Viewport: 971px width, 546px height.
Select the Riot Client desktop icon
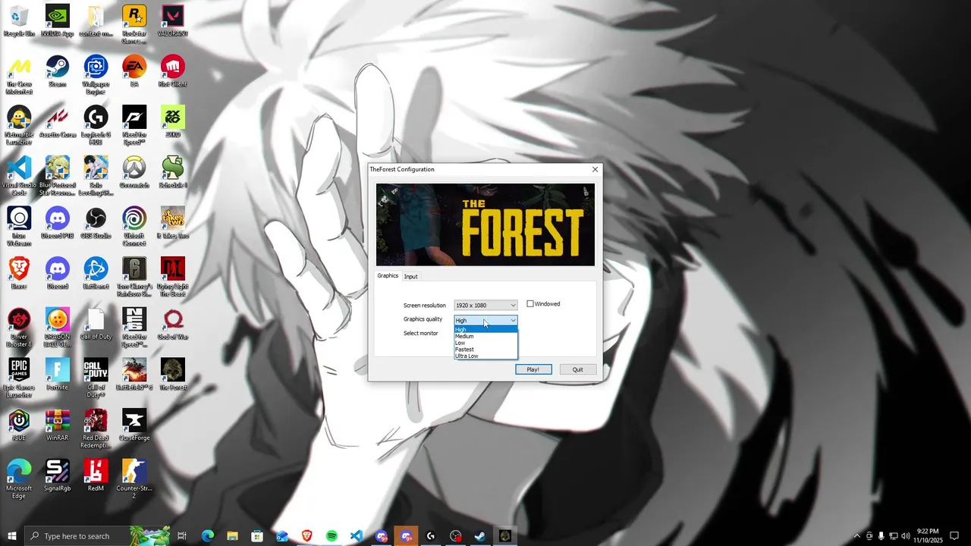coord(173,71)
